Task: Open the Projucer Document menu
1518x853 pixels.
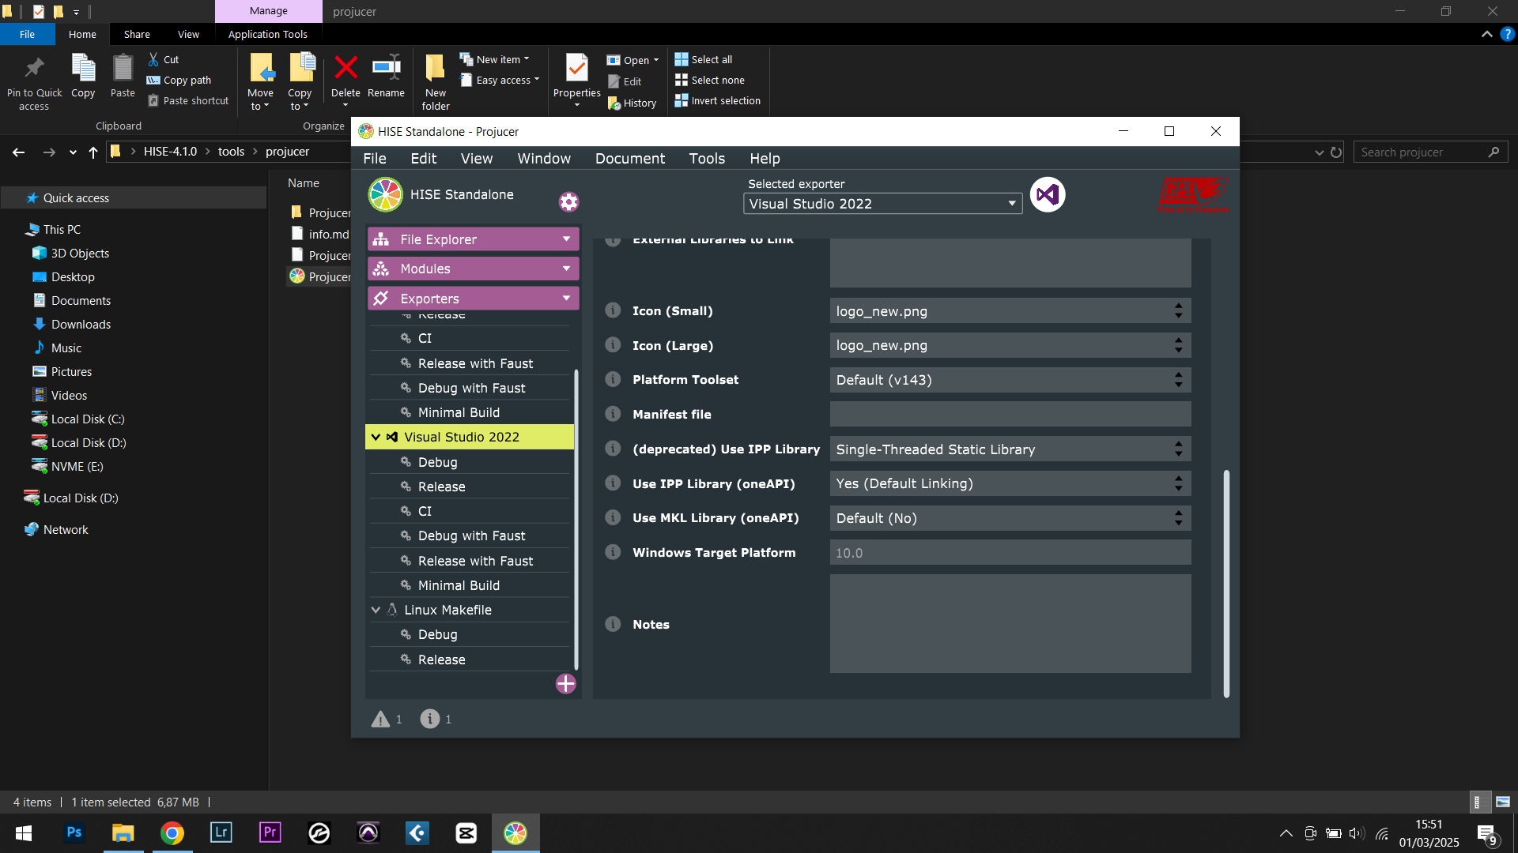Action: point(630,158)
